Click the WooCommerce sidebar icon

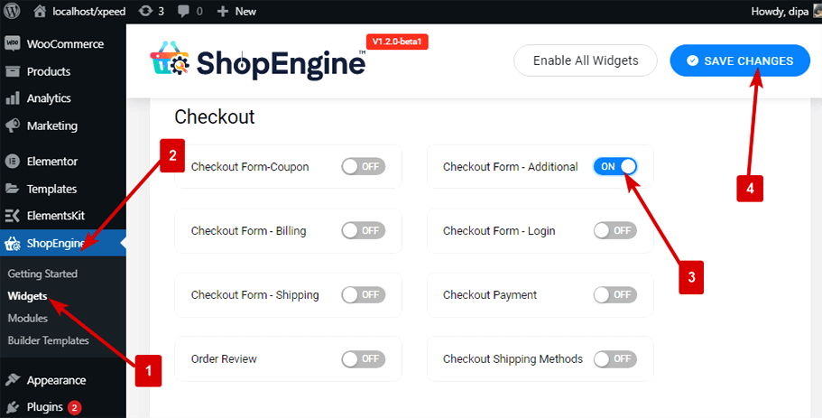click(x=13, y=44)
